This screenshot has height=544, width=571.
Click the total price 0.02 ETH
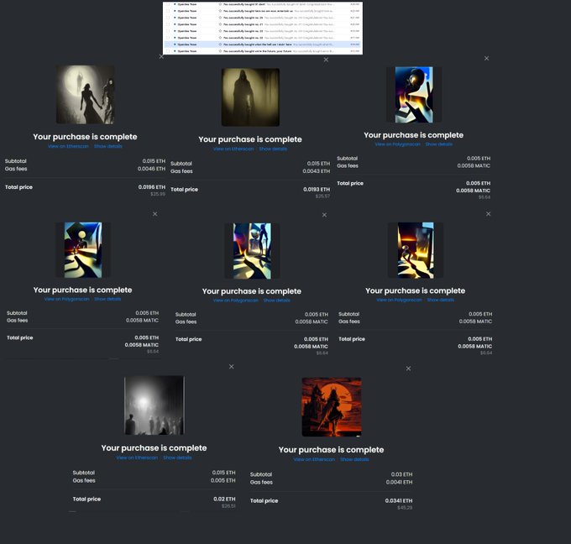(224, 500)
